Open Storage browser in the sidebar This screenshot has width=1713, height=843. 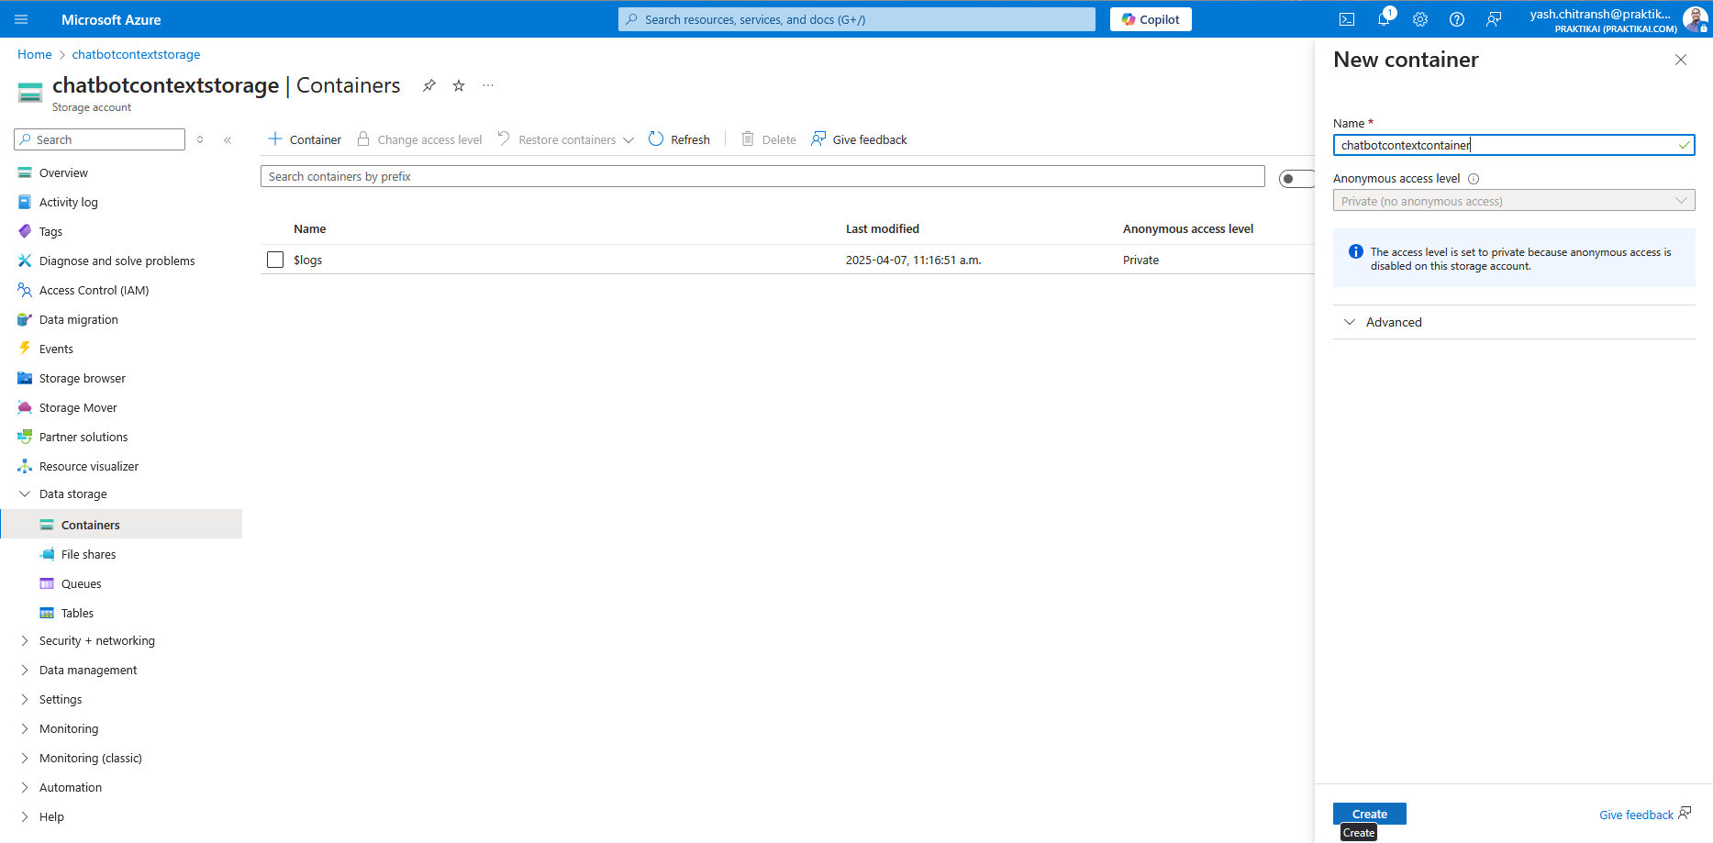[83, 378]
